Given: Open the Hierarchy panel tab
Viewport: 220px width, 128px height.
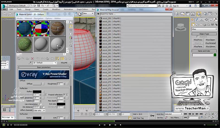Looking at the screenshot, I should point(202,20).
